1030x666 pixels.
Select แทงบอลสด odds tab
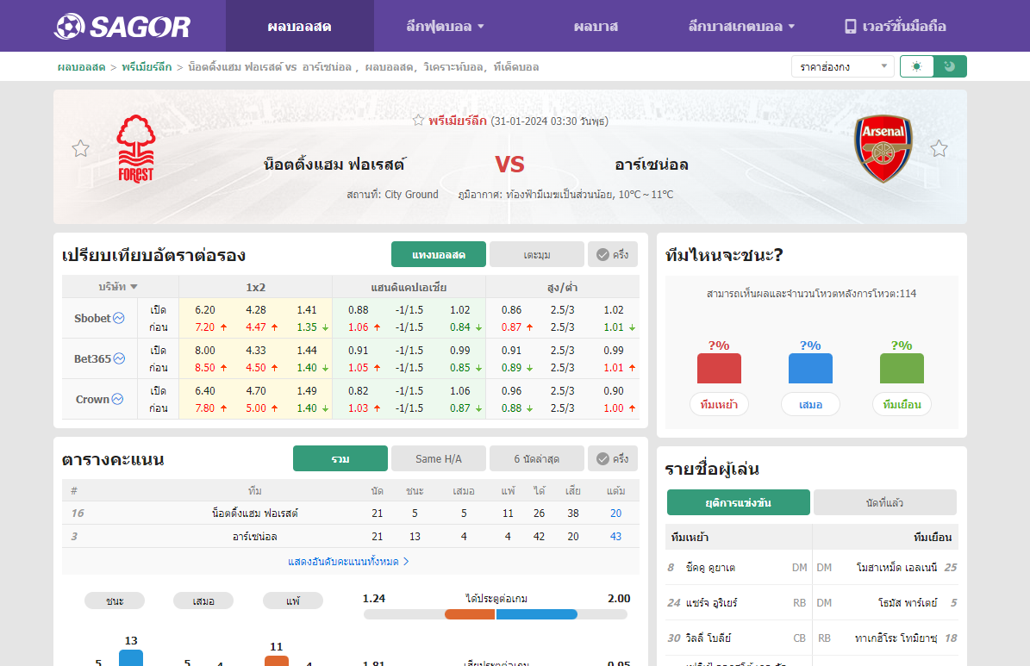tap(439, 254)
